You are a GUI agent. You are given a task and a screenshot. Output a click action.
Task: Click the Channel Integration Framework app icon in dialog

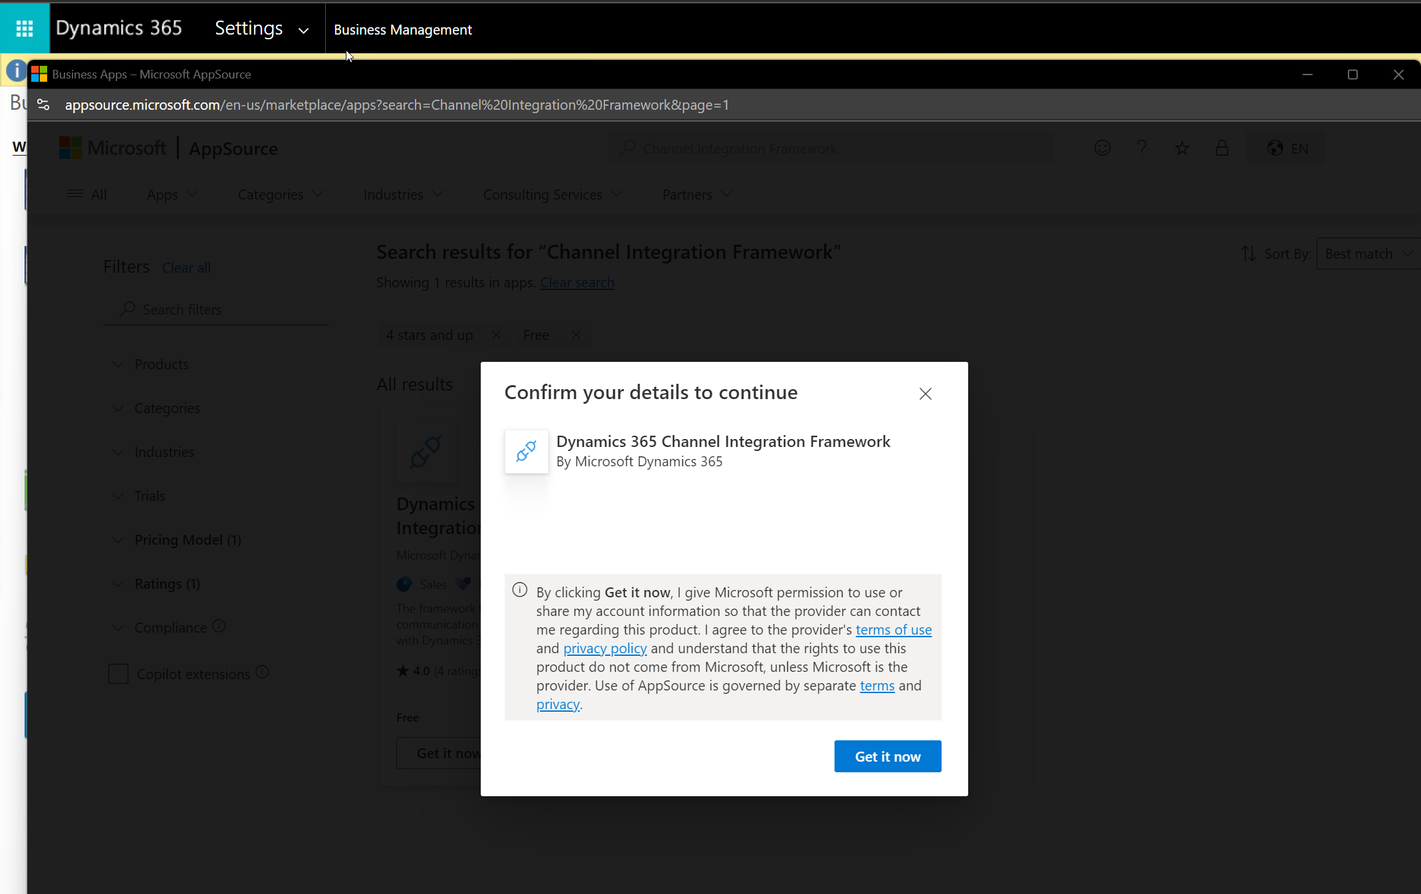click(x=527, y=452)
